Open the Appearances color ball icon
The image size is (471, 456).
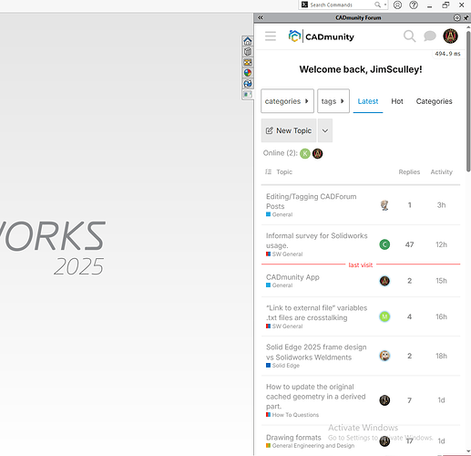(248, 73)
